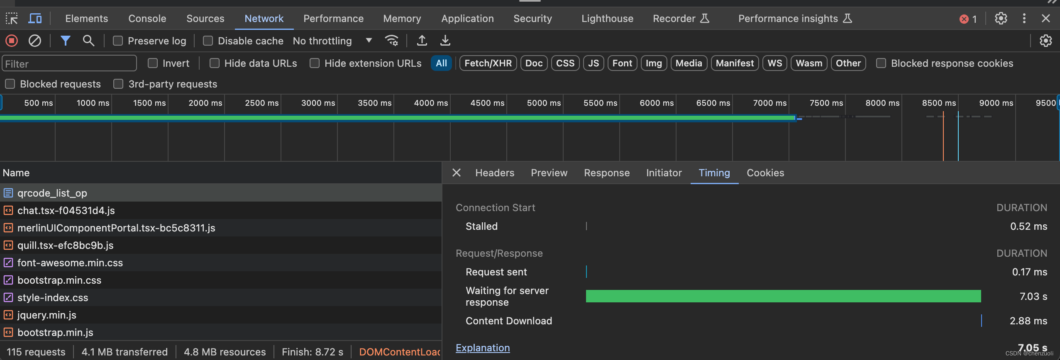
Task: Open DevTools settings gear
Action: tap(1001, 18)
